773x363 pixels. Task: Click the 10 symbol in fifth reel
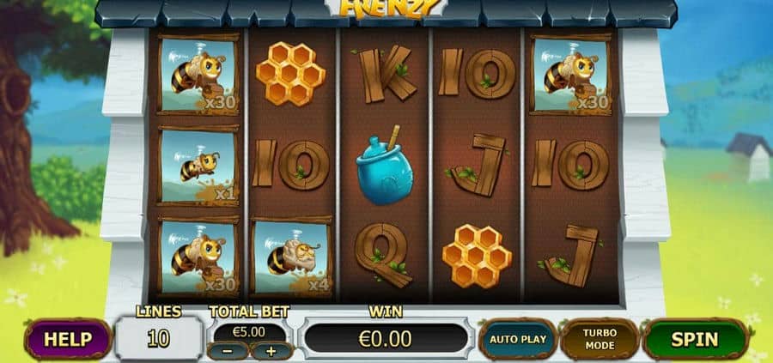pos(570,165)
